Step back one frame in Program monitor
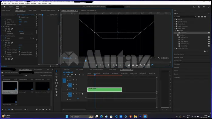Viewport: 212px width, 119px height. pyautogui.click(x=113, y=65)
